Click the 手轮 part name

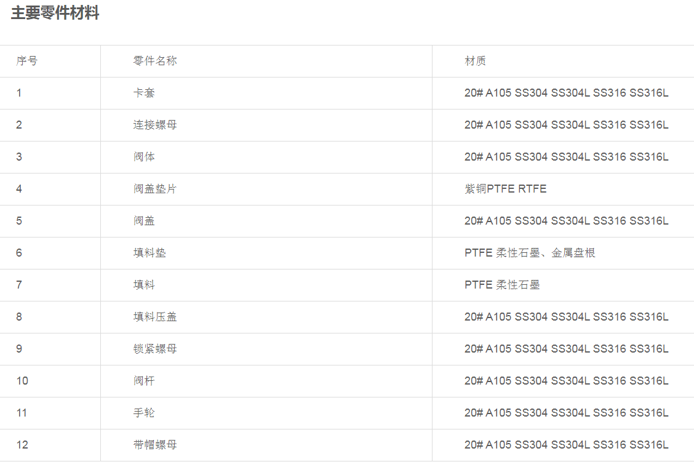point(144,413)
